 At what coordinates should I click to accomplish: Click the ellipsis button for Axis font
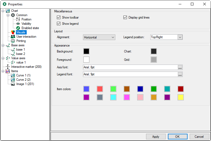(x=180, y=67)
